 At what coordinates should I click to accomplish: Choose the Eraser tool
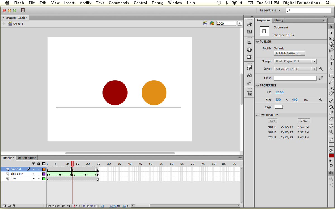pos(331,119)
